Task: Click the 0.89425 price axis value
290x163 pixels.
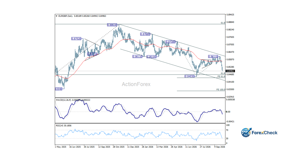Action: point(230,14)
